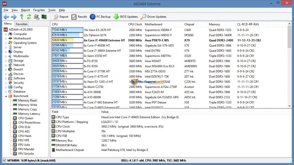The width and height of the screenshot is (294, 165).
Task: Select the Security category
Action: tap(19, 83)
